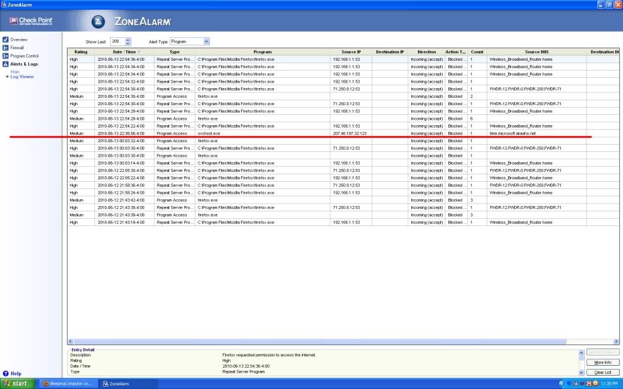Click the Clear List button

tap(602, 373)
